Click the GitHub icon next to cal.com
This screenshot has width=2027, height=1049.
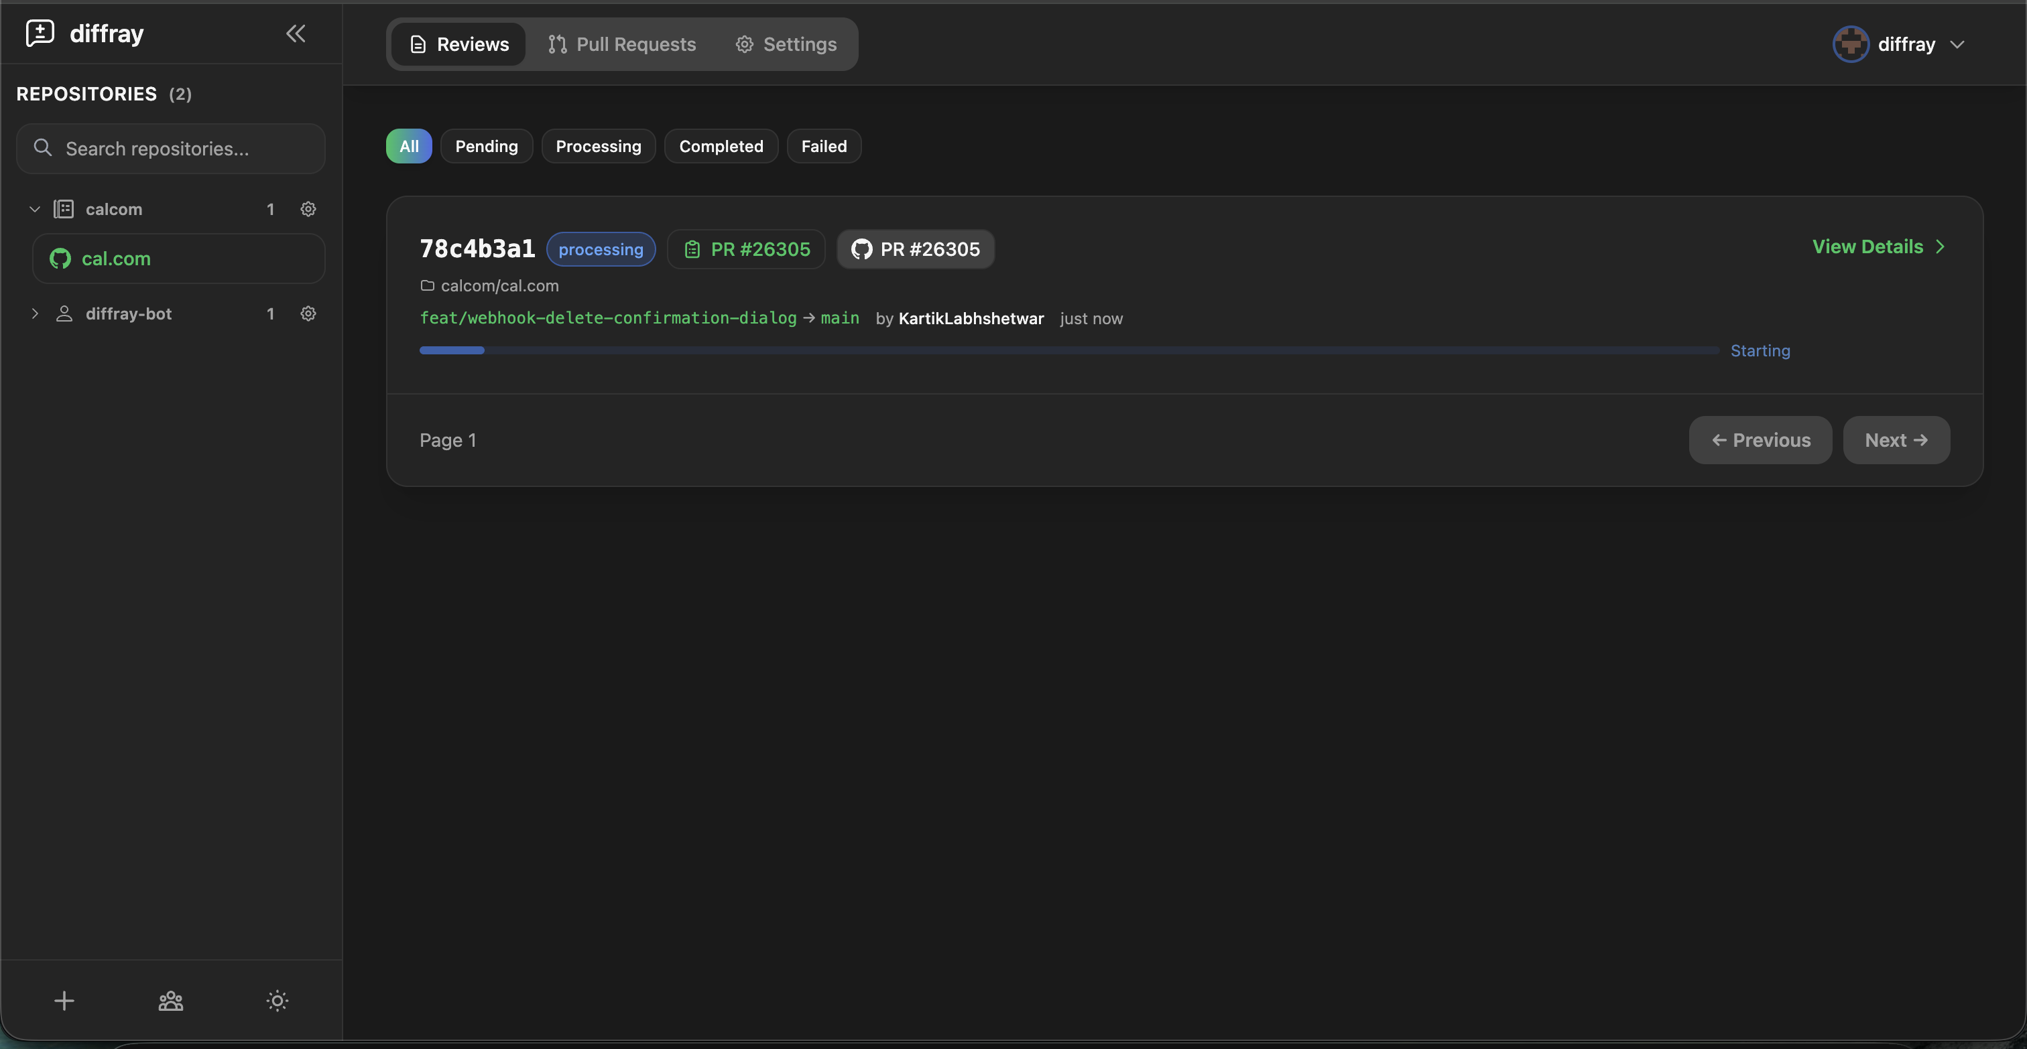click(60, 259)
